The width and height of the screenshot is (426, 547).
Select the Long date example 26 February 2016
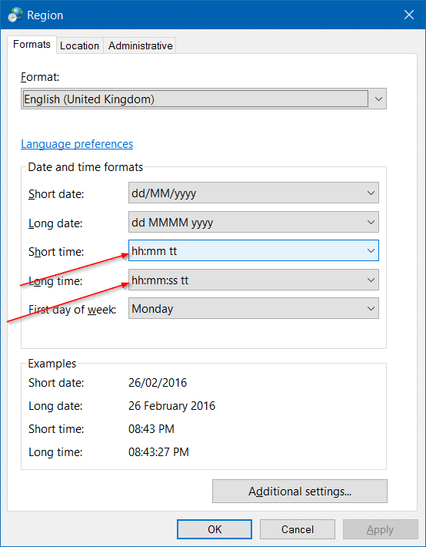point(171,406)
